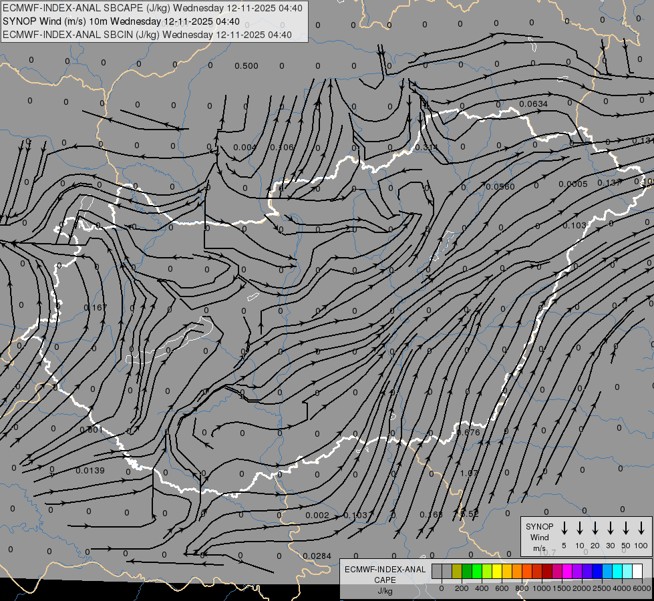Pick the white swatch ending at 6000

638,571
